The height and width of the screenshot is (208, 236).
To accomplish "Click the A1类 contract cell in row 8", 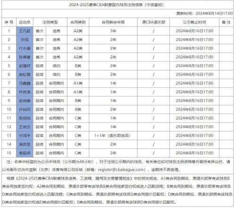I will pyautogui.click(x=78, y=92).
